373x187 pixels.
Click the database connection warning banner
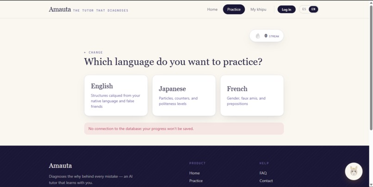coord(184,129)
